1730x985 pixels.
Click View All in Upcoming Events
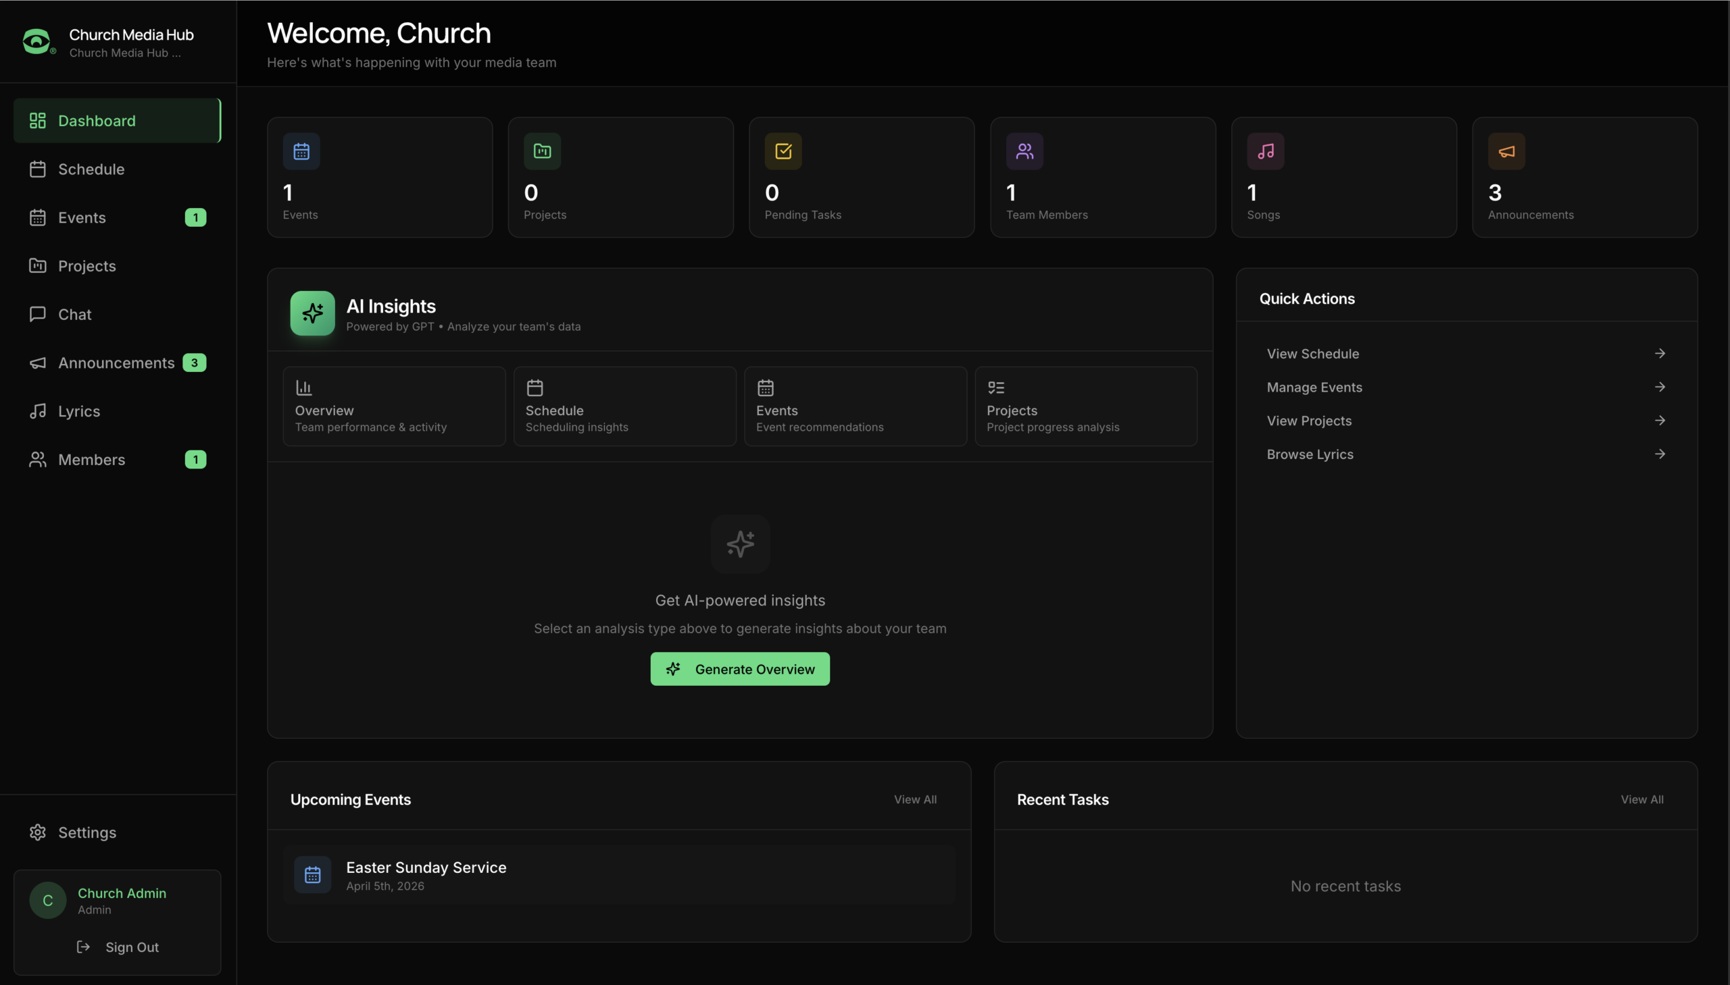click(x=915, y=799)
